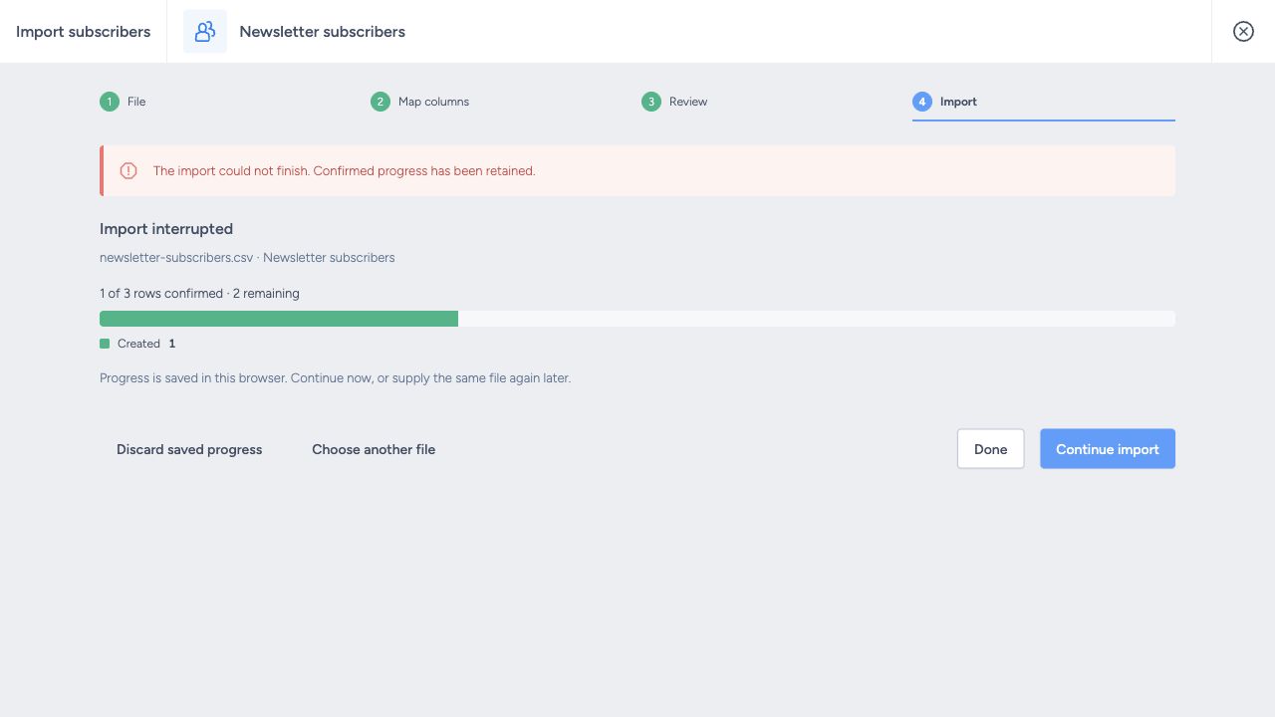This screenshot has width=1275, height=717.
Task: Click the Import interrupted heading
Action: point(166,228)
